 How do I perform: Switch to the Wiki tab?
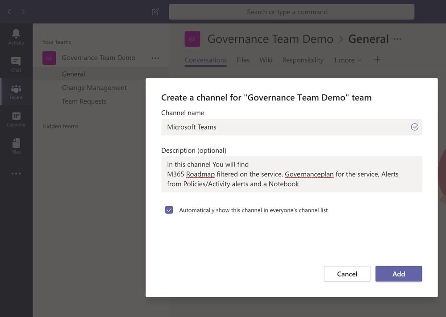tap(266, 60)
